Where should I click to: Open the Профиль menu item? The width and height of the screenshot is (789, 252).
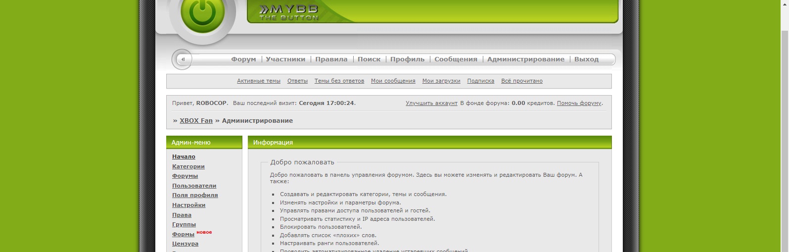(x=407, y=59)
